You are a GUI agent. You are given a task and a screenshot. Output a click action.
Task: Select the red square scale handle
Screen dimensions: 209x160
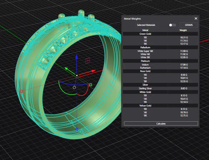[21, 91]
